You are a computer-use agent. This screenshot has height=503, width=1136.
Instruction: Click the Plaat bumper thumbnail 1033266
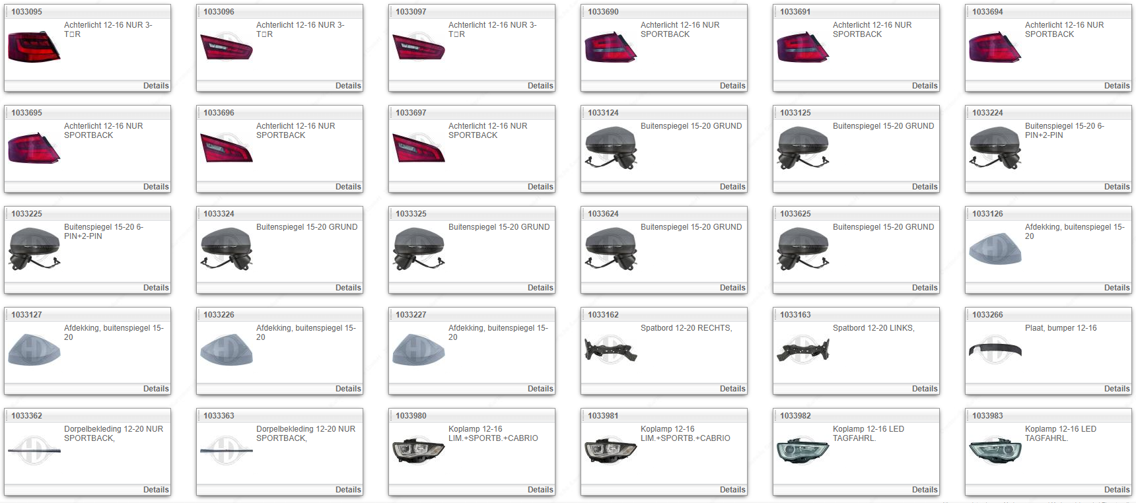click(995, 350)
